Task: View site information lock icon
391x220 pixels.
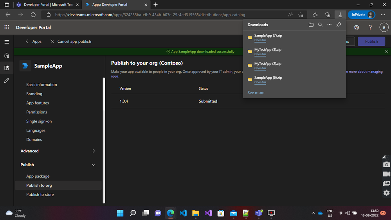Action: (49, 15)
